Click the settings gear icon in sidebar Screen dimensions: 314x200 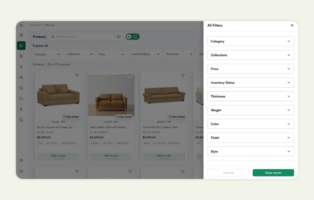click(21, 160)
